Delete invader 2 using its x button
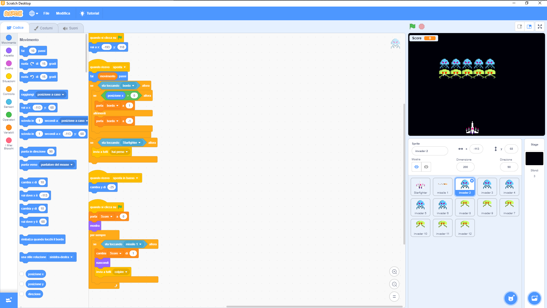547x308 pixels. [472, 181]
